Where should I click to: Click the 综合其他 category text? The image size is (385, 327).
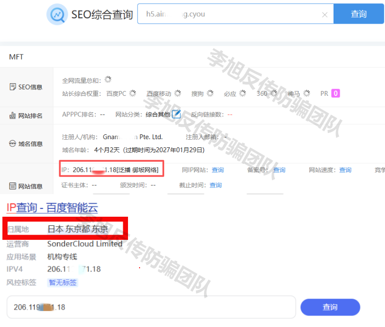158,115
